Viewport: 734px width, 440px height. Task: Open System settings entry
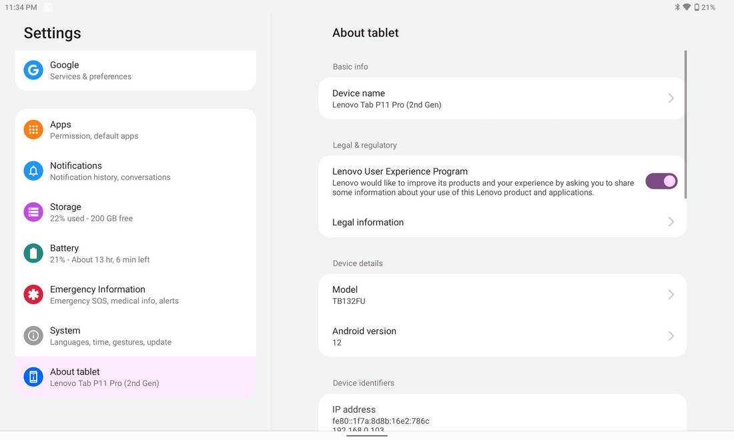(135, 335)
